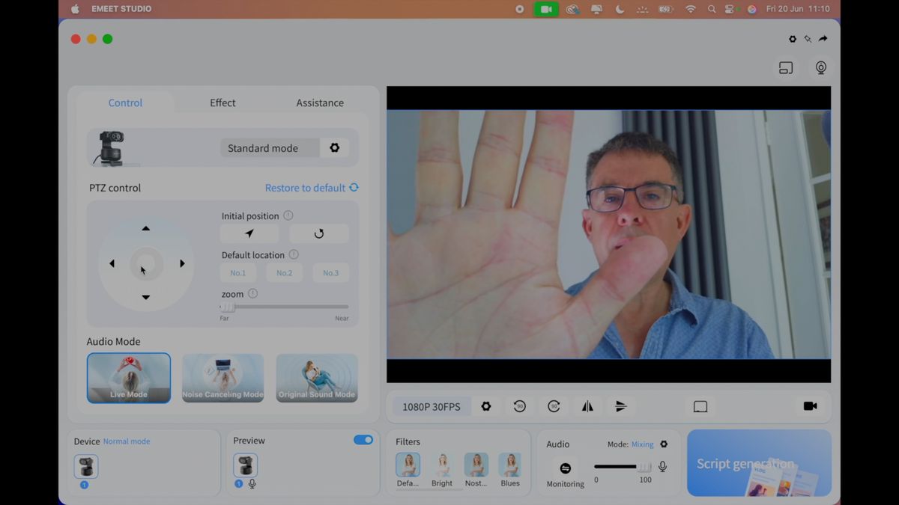Click the horizontal flip icon
899x505 pixels.
point(587,406)
